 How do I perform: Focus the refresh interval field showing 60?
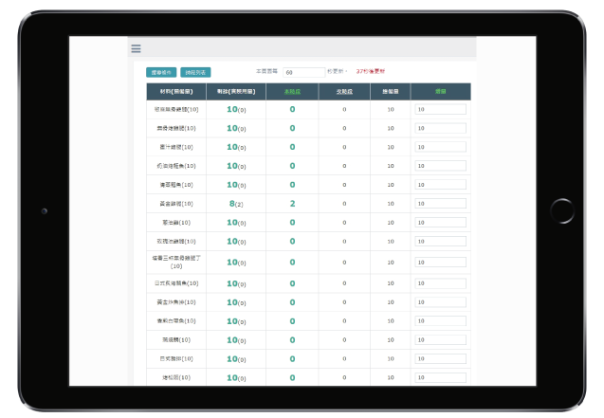point(304,72)
